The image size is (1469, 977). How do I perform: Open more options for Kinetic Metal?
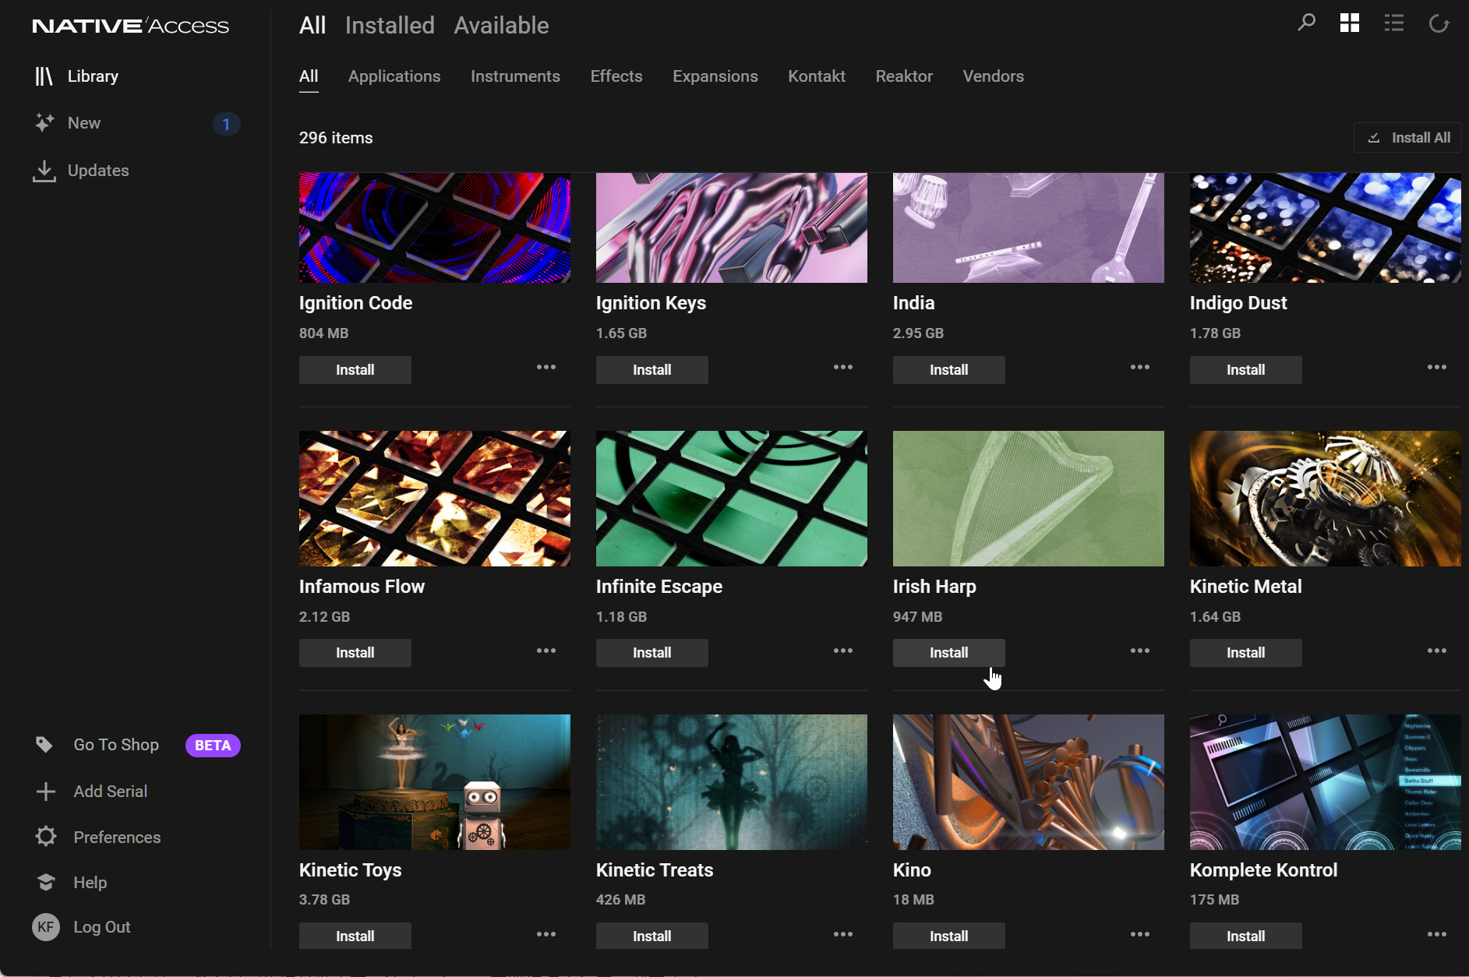pyautogui.click(x=1437, y=651)
